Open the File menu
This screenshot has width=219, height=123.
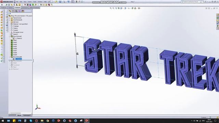(x=17, y=2)
